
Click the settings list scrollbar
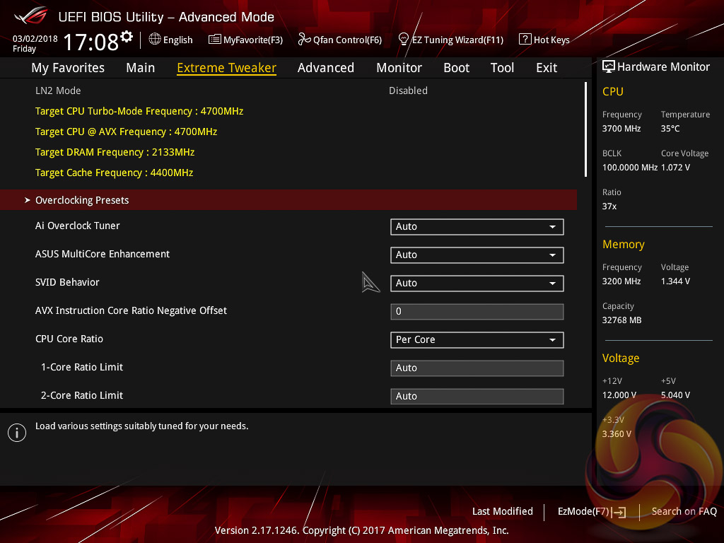[x=585, y=130]
